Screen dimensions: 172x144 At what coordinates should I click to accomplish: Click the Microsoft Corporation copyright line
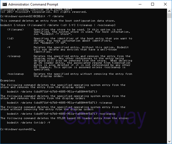tap(43, 12)
